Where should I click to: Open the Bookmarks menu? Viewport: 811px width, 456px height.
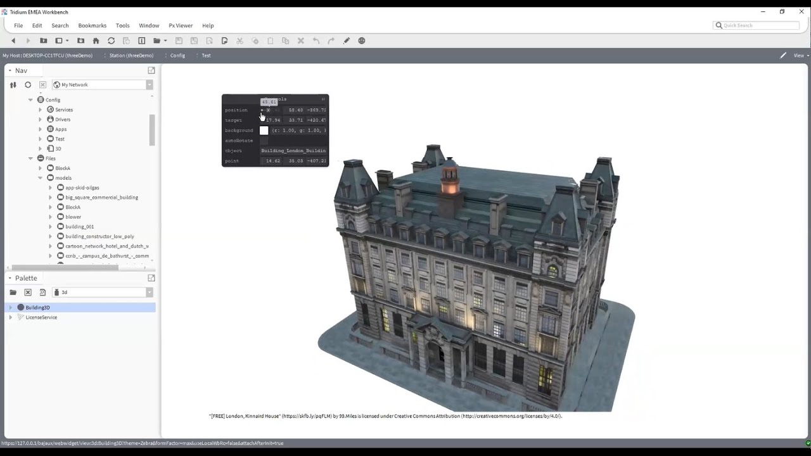[x=93, y=25]
